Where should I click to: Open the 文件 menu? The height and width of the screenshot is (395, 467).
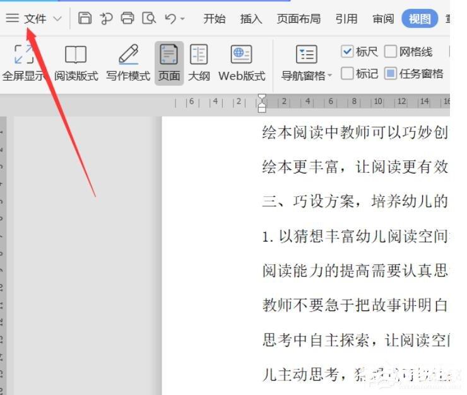(35, 18)
